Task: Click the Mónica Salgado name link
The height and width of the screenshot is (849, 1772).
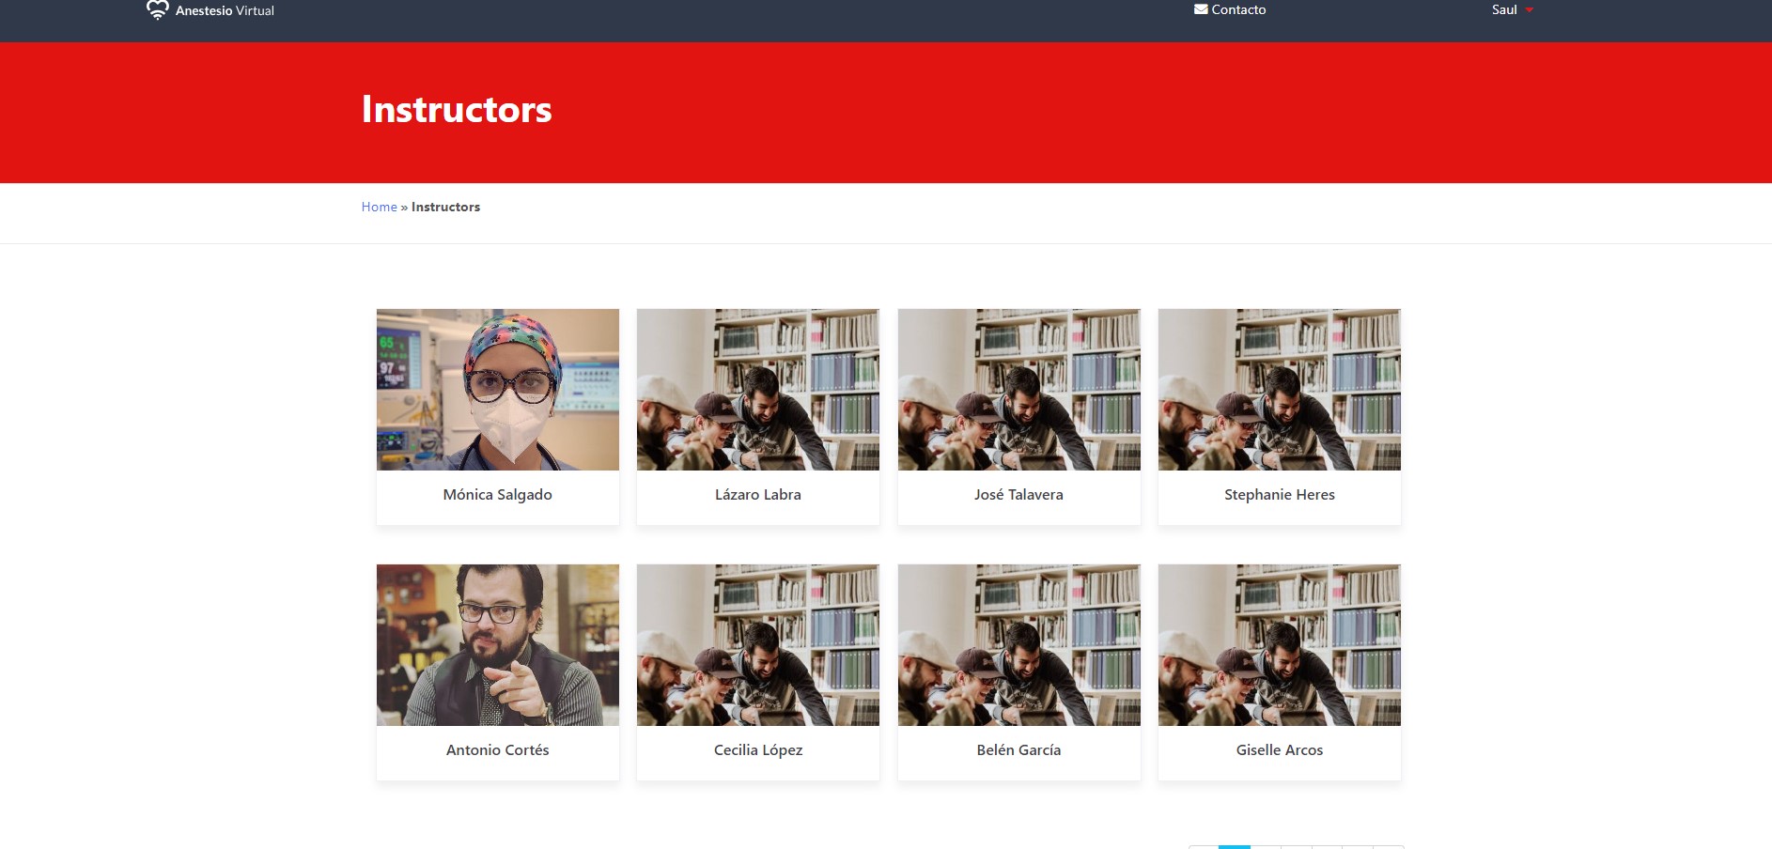Action: click(x=497, y=495)
